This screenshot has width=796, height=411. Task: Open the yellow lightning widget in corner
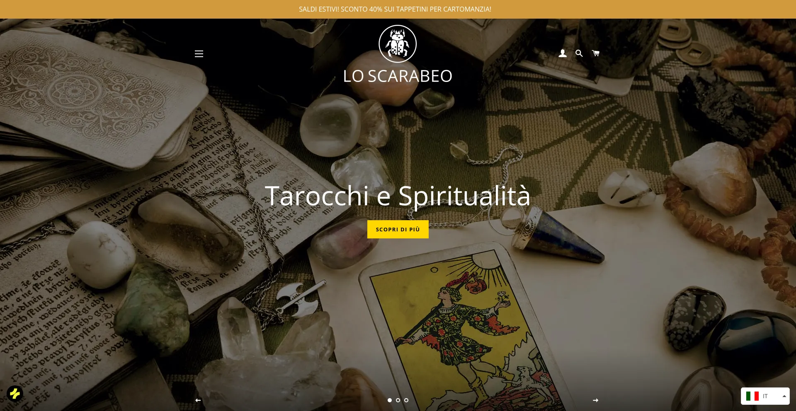point(15,394)
